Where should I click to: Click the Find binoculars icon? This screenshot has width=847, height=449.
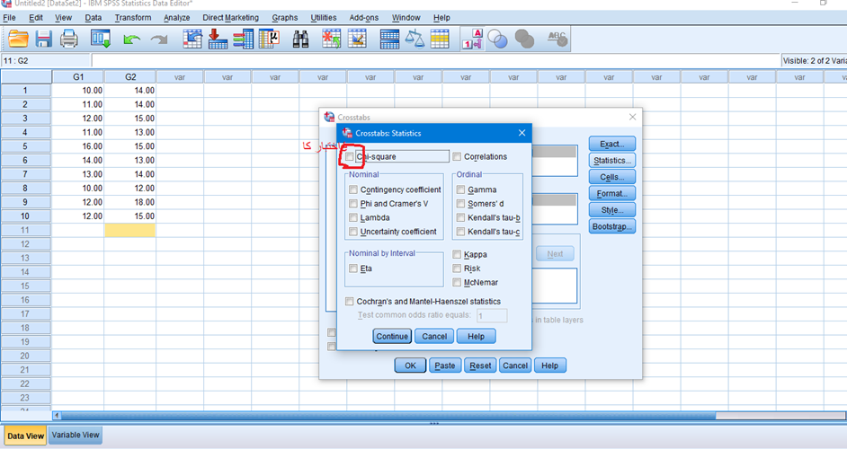300,40
